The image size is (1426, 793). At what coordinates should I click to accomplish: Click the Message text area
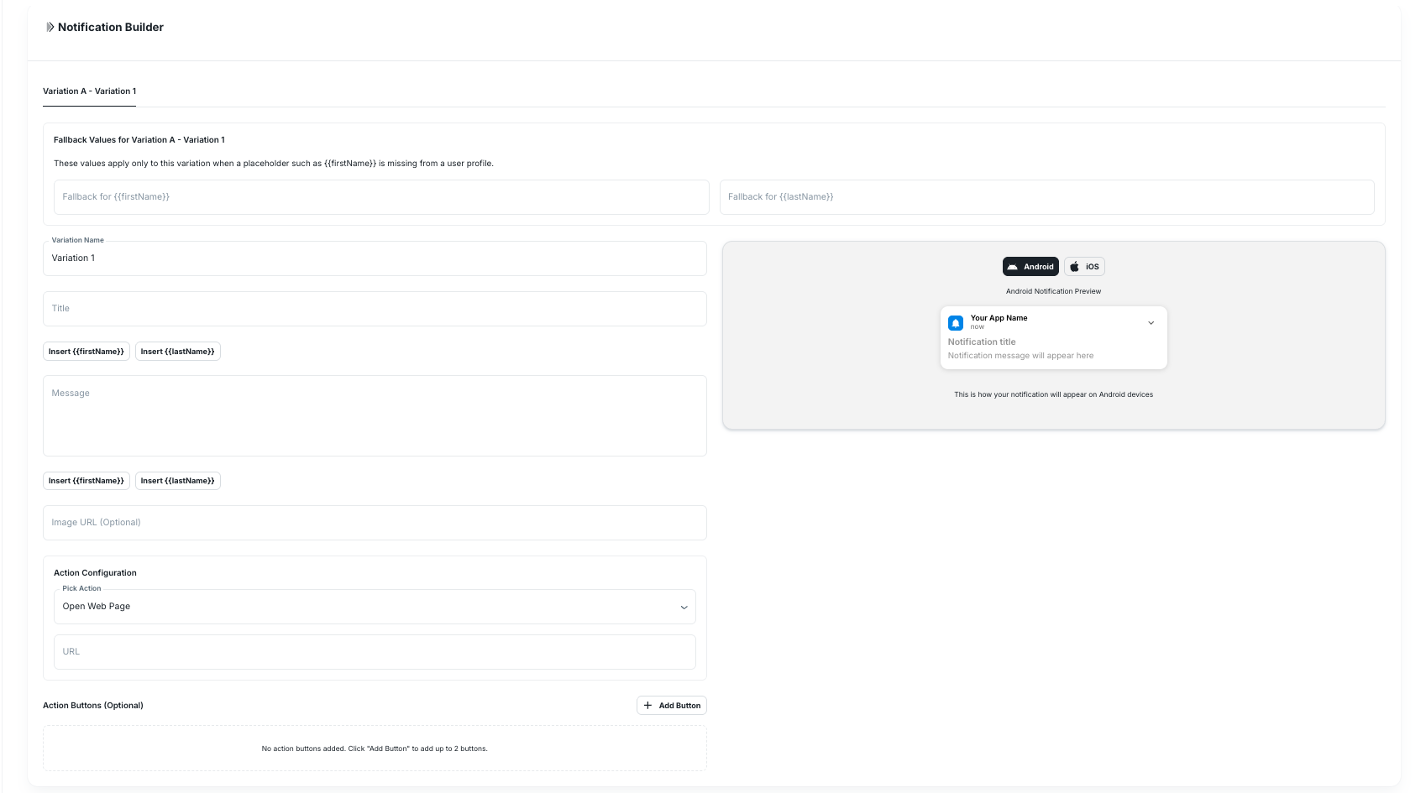tap(375, 415)
